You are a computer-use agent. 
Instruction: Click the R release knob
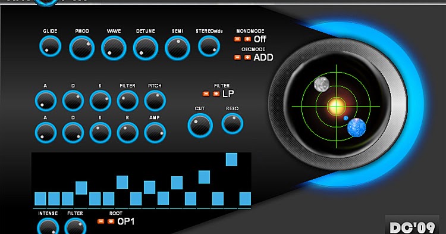(127, 133)
